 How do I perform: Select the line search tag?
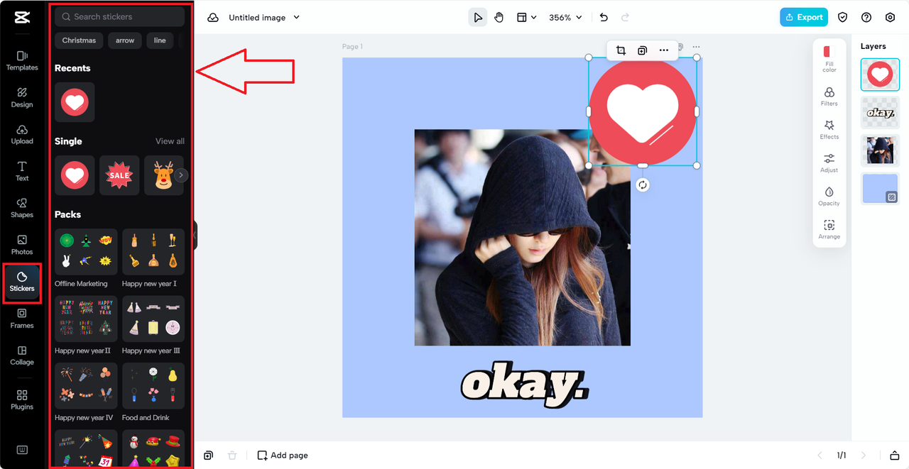pos(160,40)
